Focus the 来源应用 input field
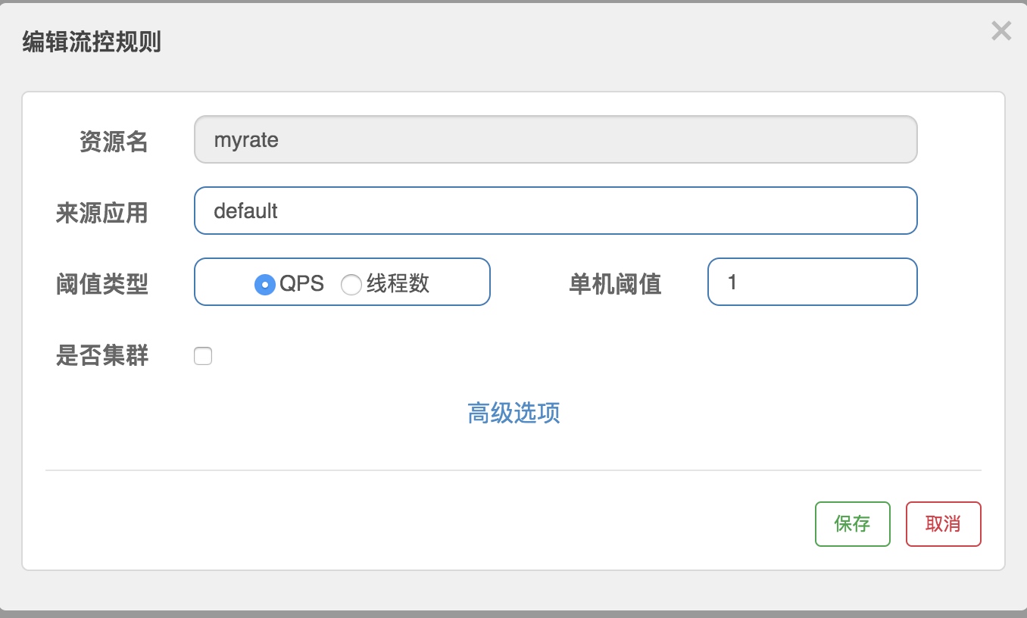 [556, 211]
